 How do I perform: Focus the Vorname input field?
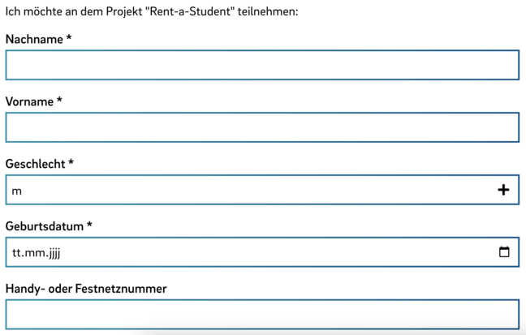[x=261, y=128]
